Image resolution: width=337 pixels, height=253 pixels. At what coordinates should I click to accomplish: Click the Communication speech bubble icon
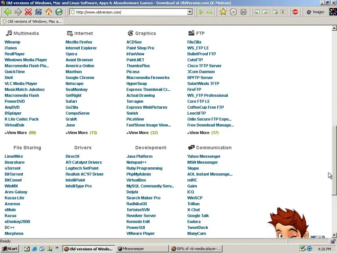pos(191,148)
